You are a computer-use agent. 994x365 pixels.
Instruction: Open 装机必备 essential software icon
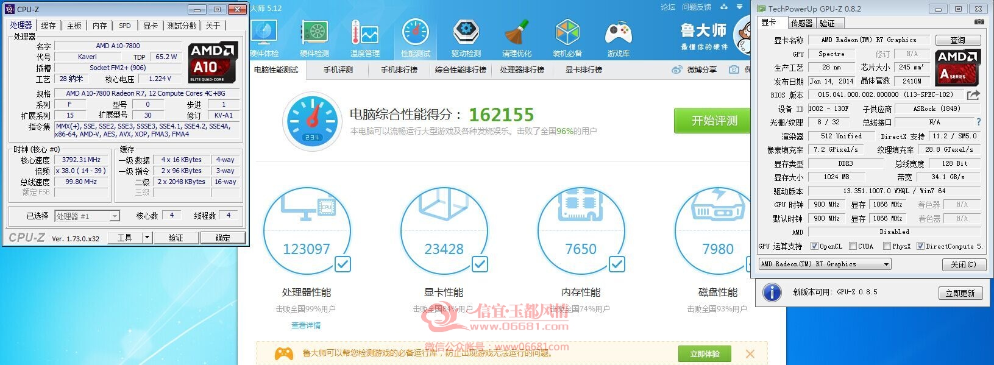[x=567, y=38]
